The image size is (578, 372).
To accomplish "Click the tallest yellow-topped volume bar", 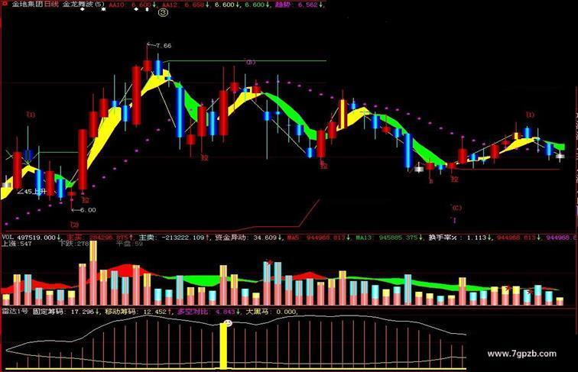I will (93, 273).
